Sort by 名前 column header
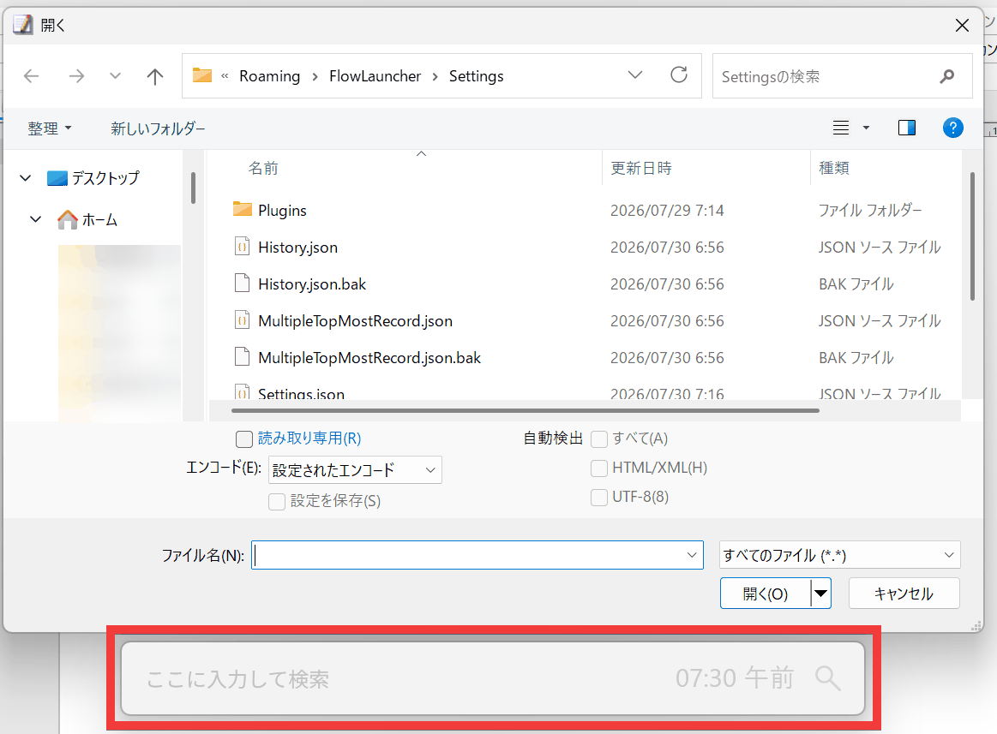This screenshot has width=997, height=734. 263,168
